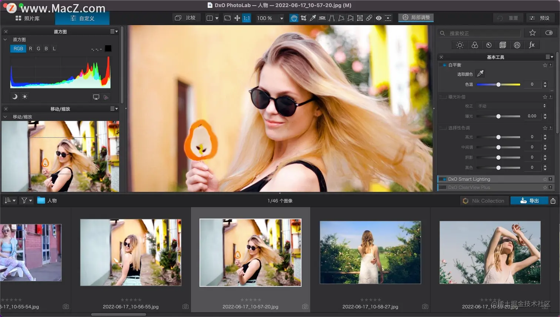The width and height of the screenshot is (560, 317).
Task: Choose the Repair bandage tool
Action: point(369,18)
